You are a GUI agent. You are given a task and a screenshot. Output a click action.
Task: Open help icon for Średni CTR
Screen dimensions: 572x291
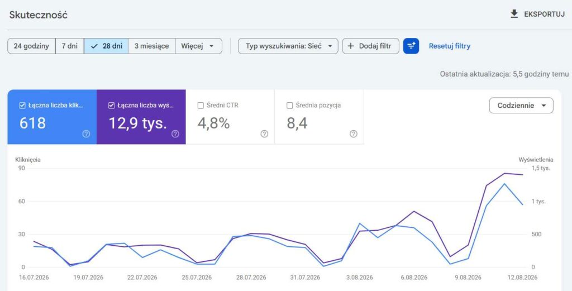pyautogui.click(x=264, y=134)
